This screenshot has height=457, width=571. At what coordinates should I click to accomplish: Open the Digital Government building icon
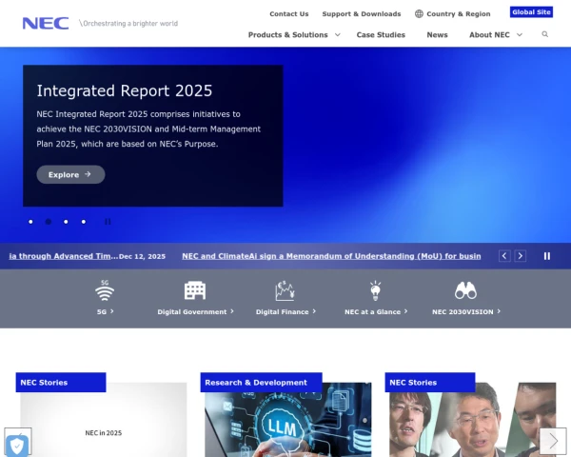pos(195,290)
